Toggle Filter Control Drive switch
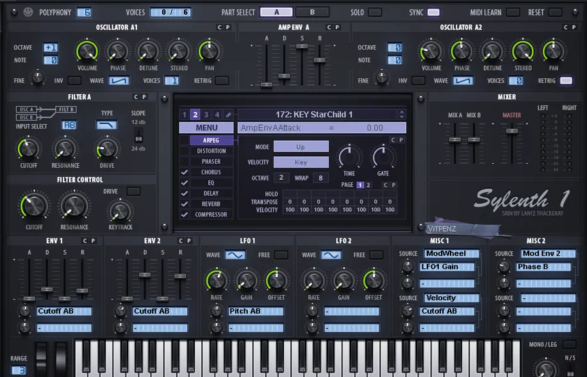Screen dimensions: 587x377 coord(133,191)
